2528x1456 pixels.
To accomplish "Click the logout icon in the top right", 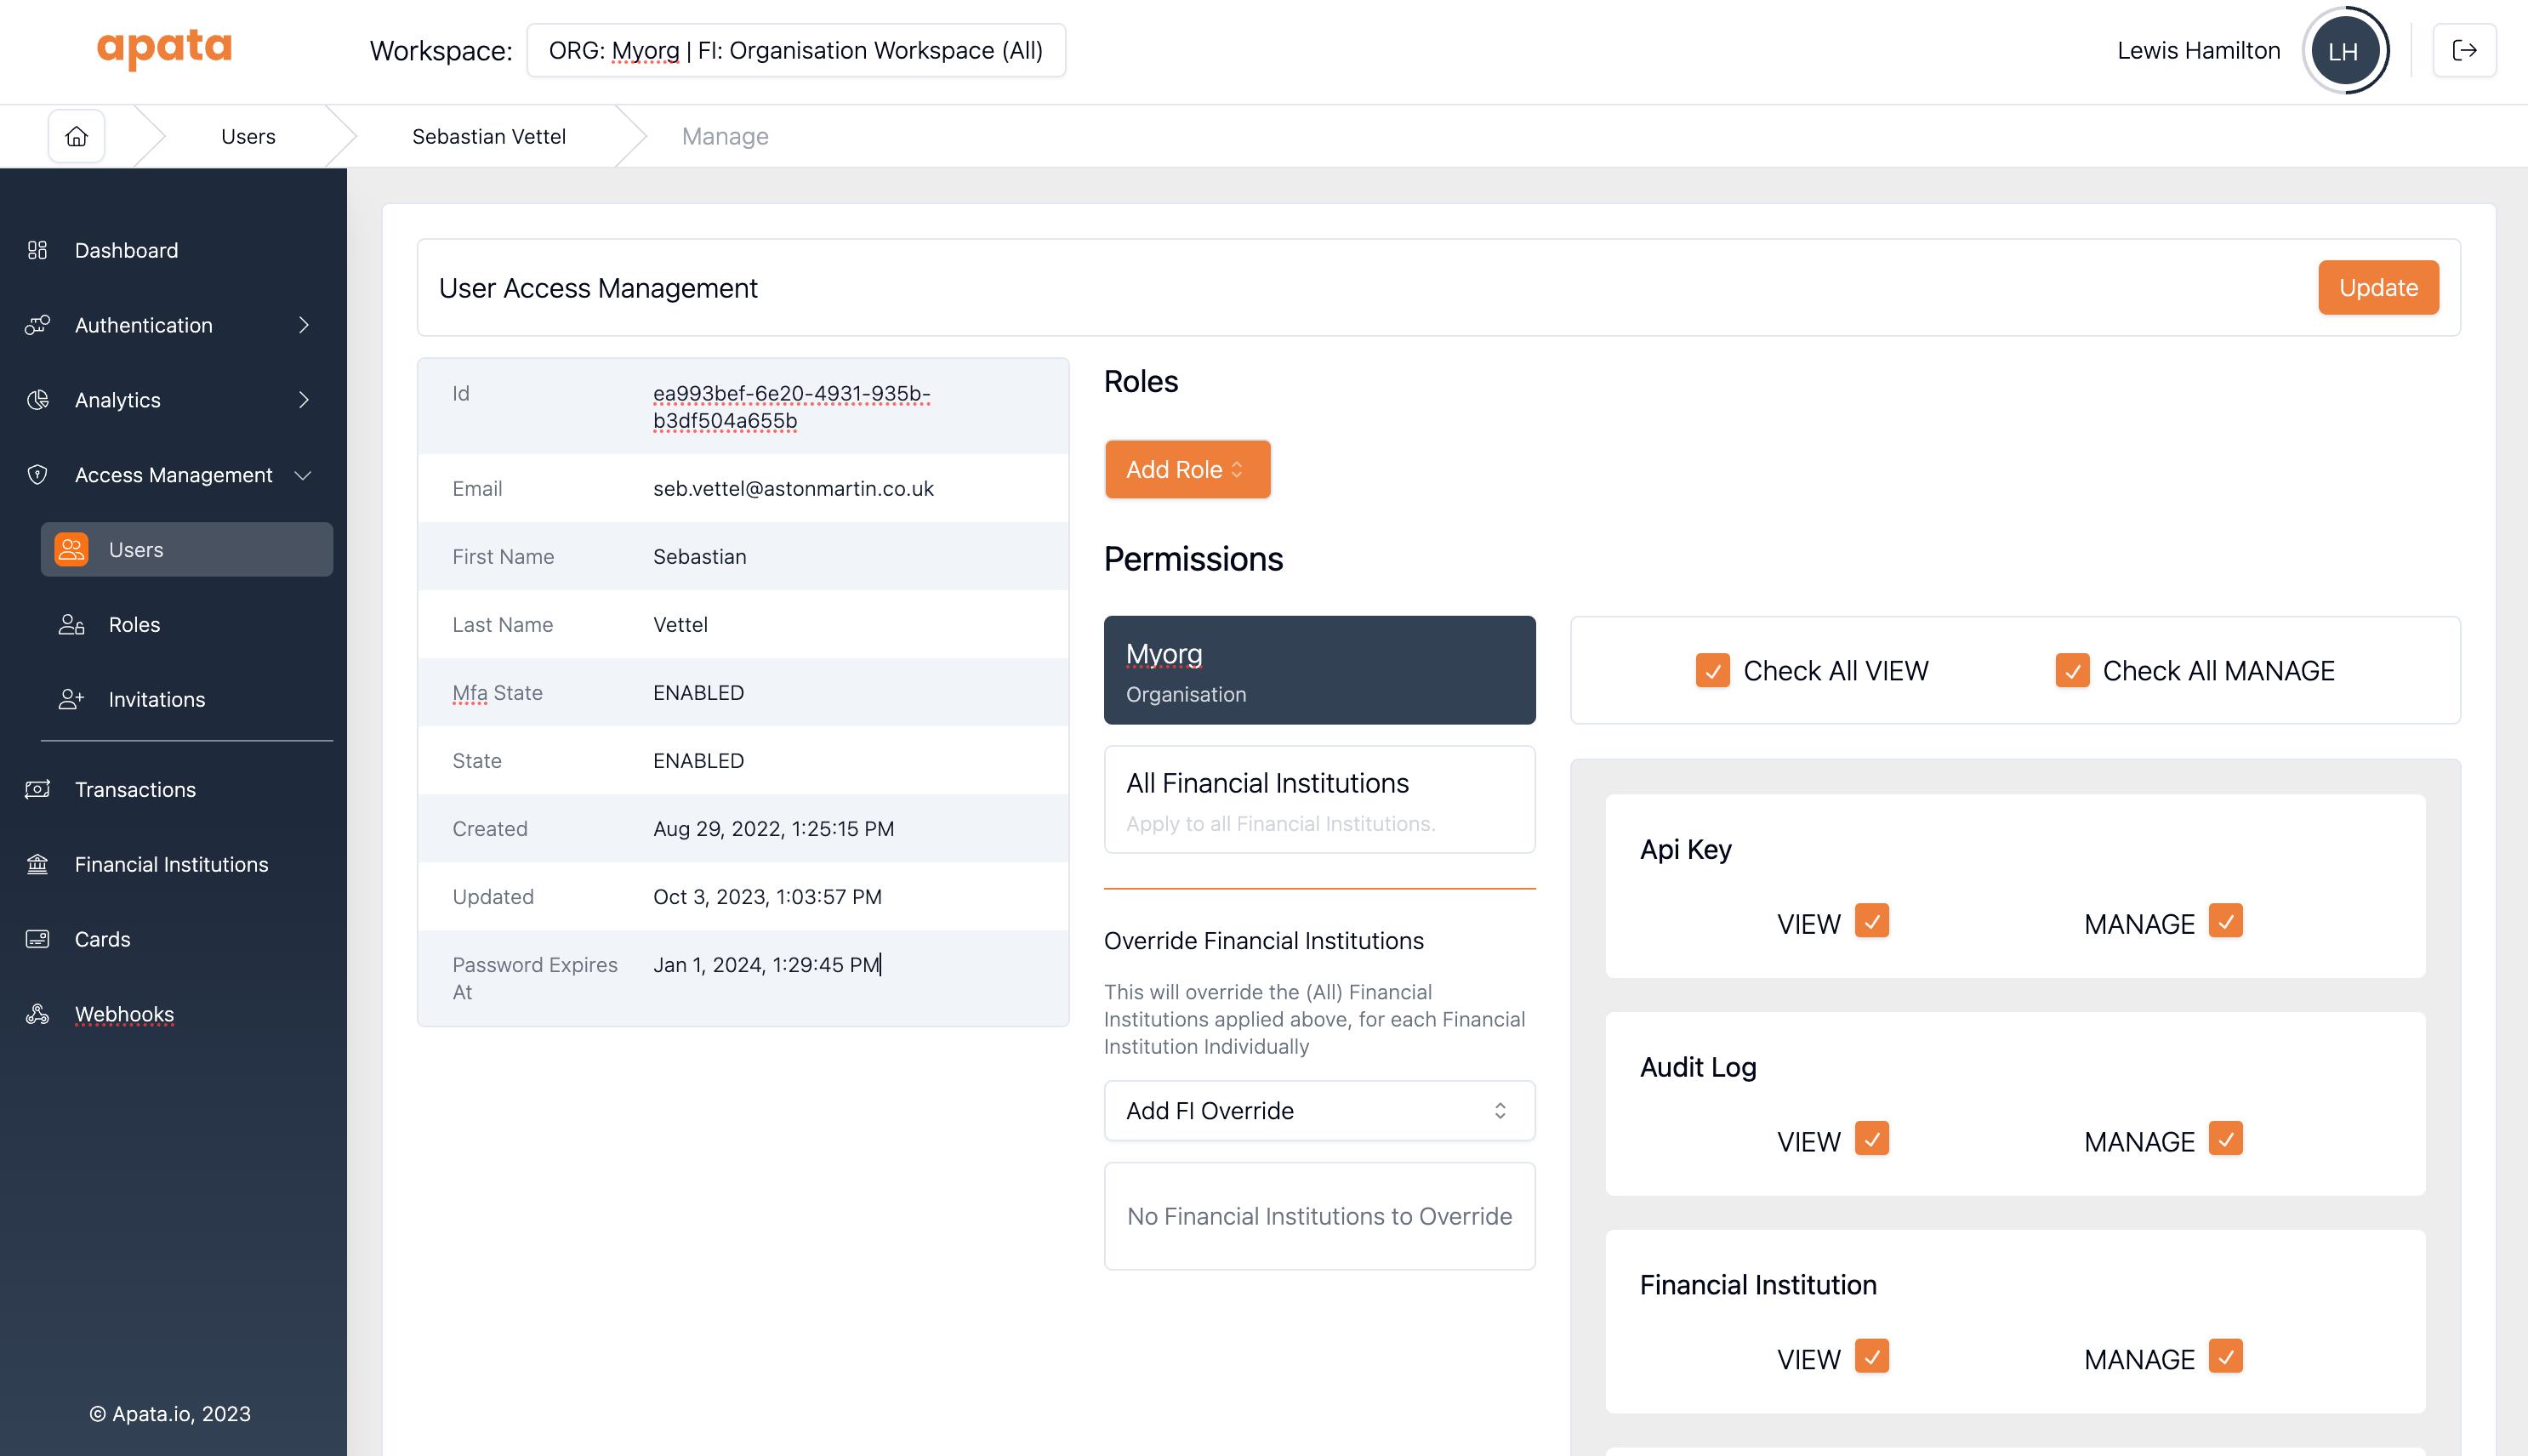I will 2464,50.
